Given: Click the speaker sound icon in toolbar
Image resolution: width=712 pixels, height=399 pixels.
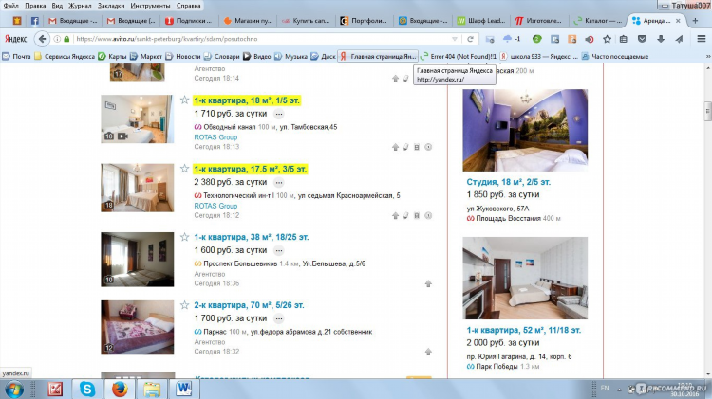Looking at the screenshot, I should click(590, 39).
